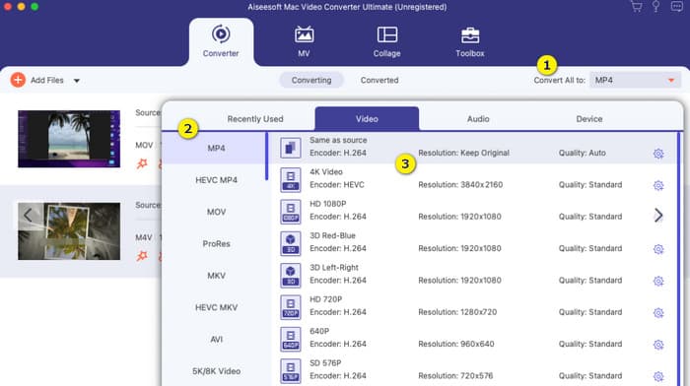Select the Audio format tab
690x386 pixels.
478,119
